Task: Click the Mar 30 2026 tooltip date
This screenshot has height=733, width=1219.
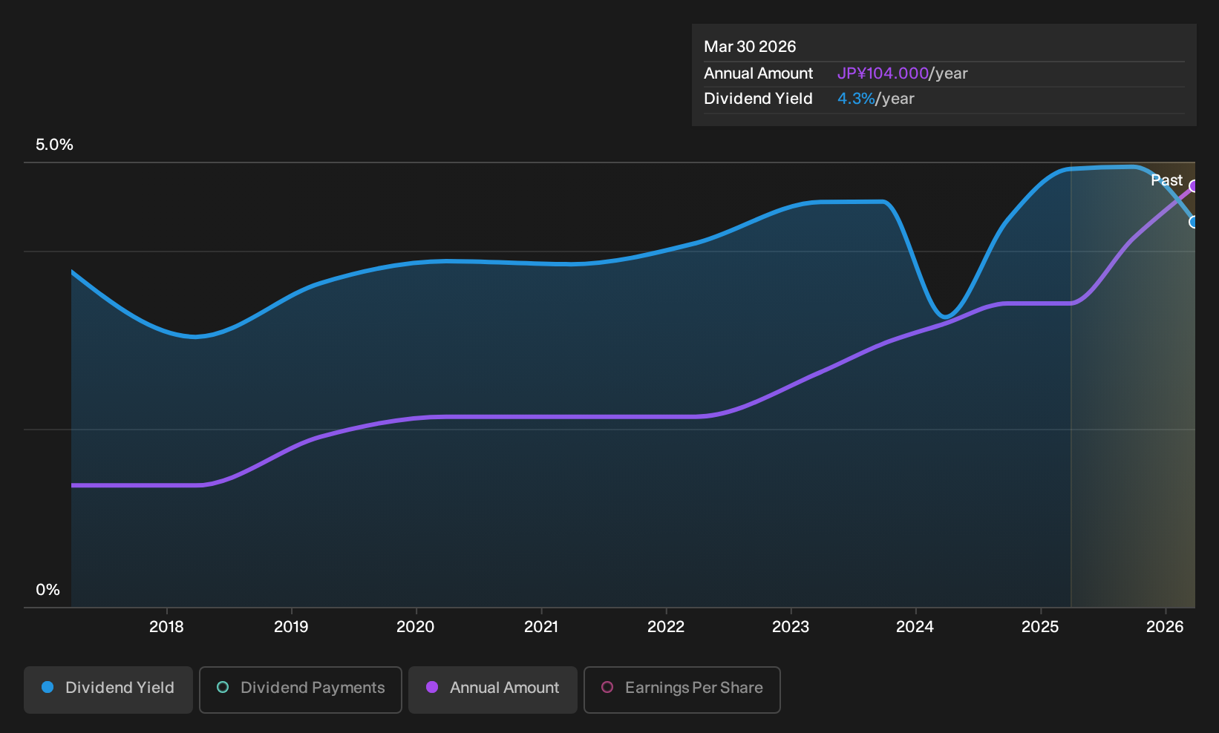Action: point(750,47)
